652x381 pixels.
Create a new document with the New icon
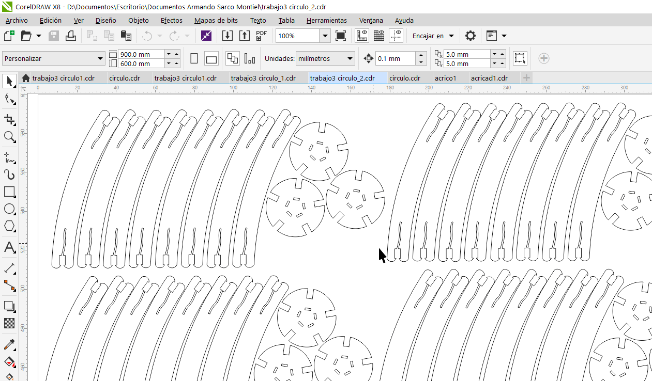point(9,36)
